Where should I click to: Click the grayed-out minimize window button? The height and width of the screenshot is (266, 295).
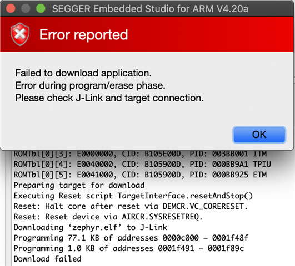pyautogui.click(x=26, y=8)
